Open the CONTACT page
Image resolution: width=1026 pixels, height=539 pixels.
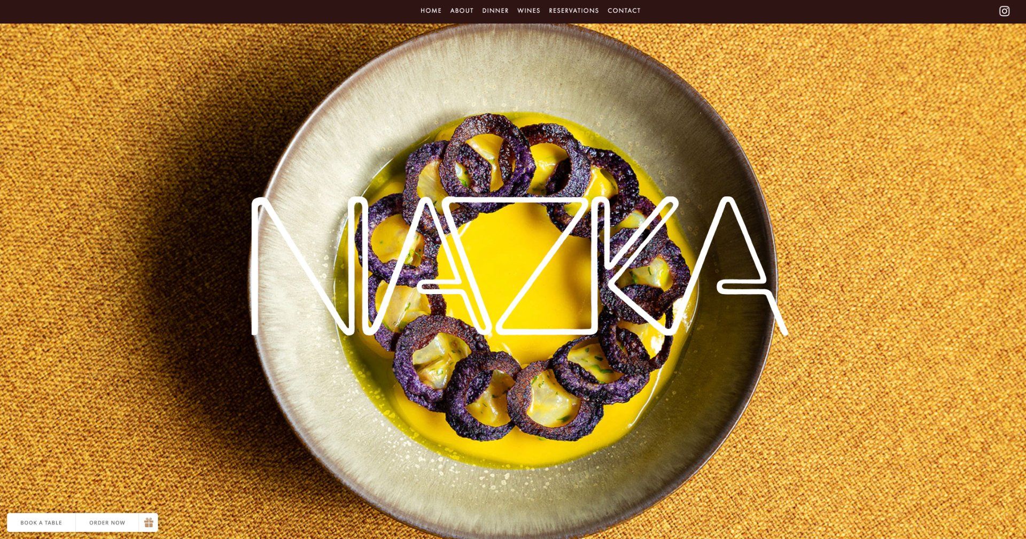(x=624, y=11)
